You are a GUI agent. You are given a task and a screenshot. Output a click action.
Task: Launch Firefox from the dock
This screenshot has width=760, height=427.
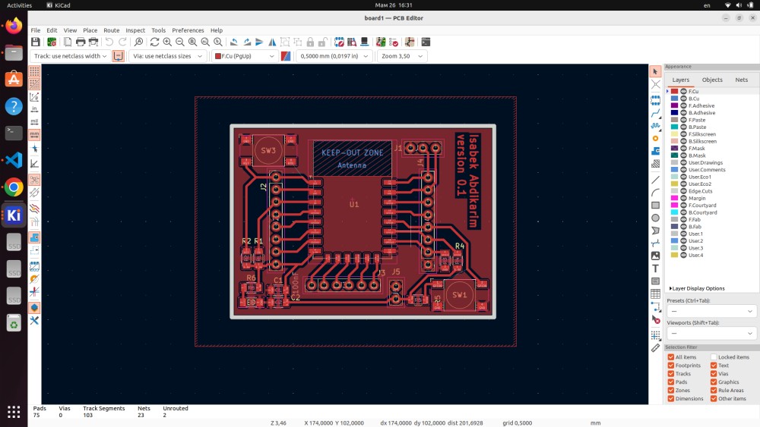pyautogui.click(x=14, y=25)
